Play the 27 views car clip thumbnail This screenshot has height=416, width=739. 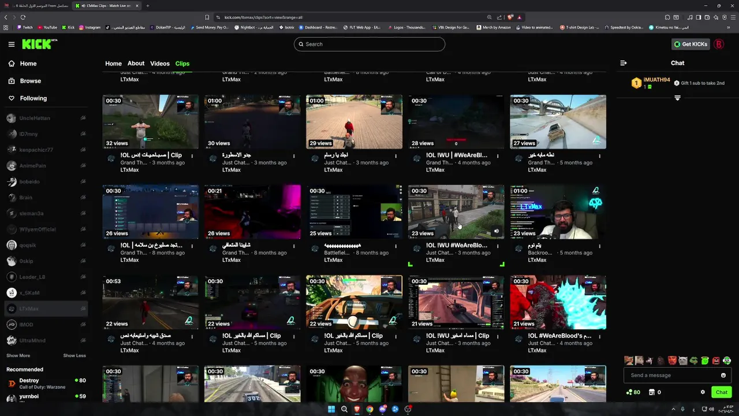pyautogui.click(x=558, y=122)
